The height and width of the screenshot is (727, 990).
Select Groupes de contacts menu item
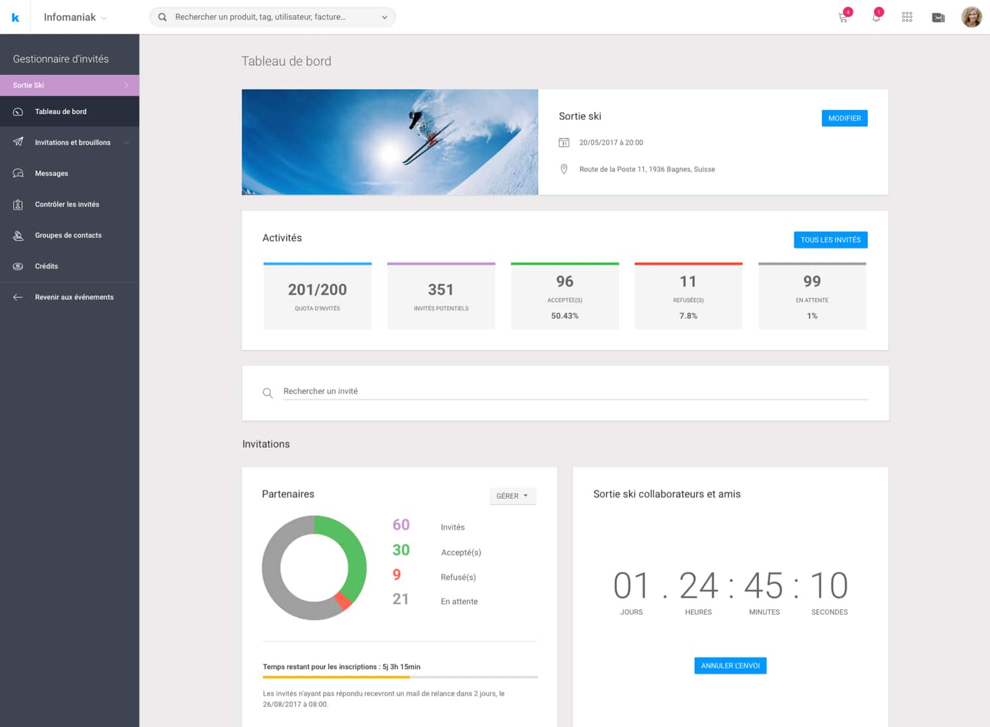(68, 235)
